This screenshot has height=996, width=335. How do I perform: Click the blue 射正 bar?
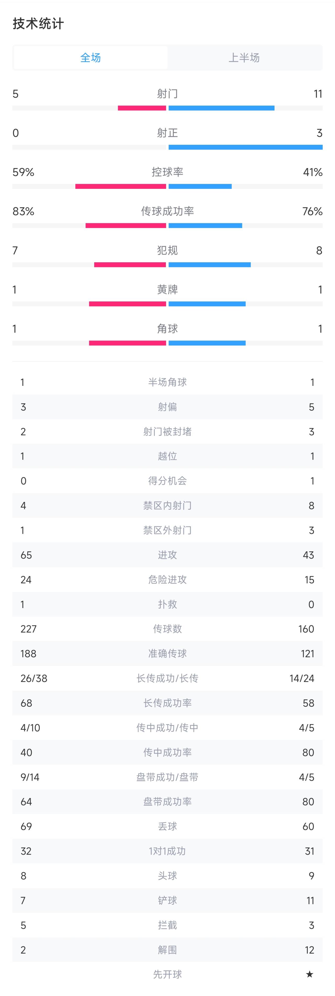tap(245, 147)
